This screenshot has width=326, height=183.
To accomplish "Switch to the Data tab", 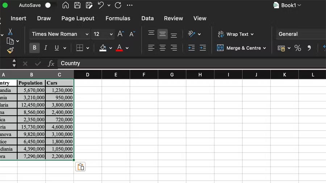I will (x=147, y=18).
